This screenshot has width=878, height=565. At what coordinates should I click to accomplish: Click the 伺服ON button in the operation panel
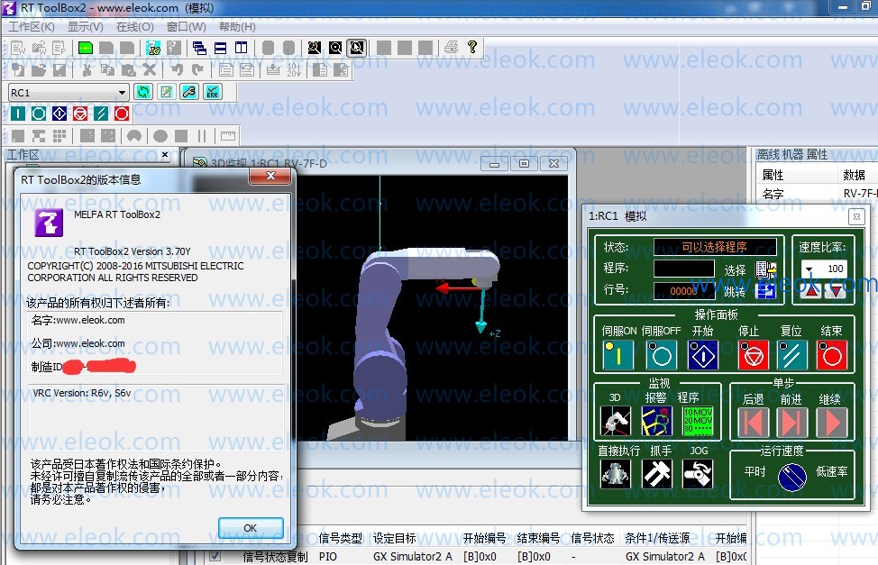point(618,355)
